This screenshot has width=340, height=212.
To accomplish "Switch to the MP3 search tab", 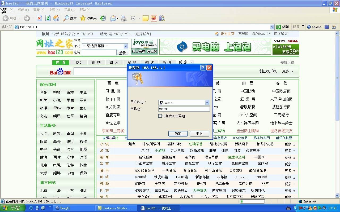I will click(78, 63).
